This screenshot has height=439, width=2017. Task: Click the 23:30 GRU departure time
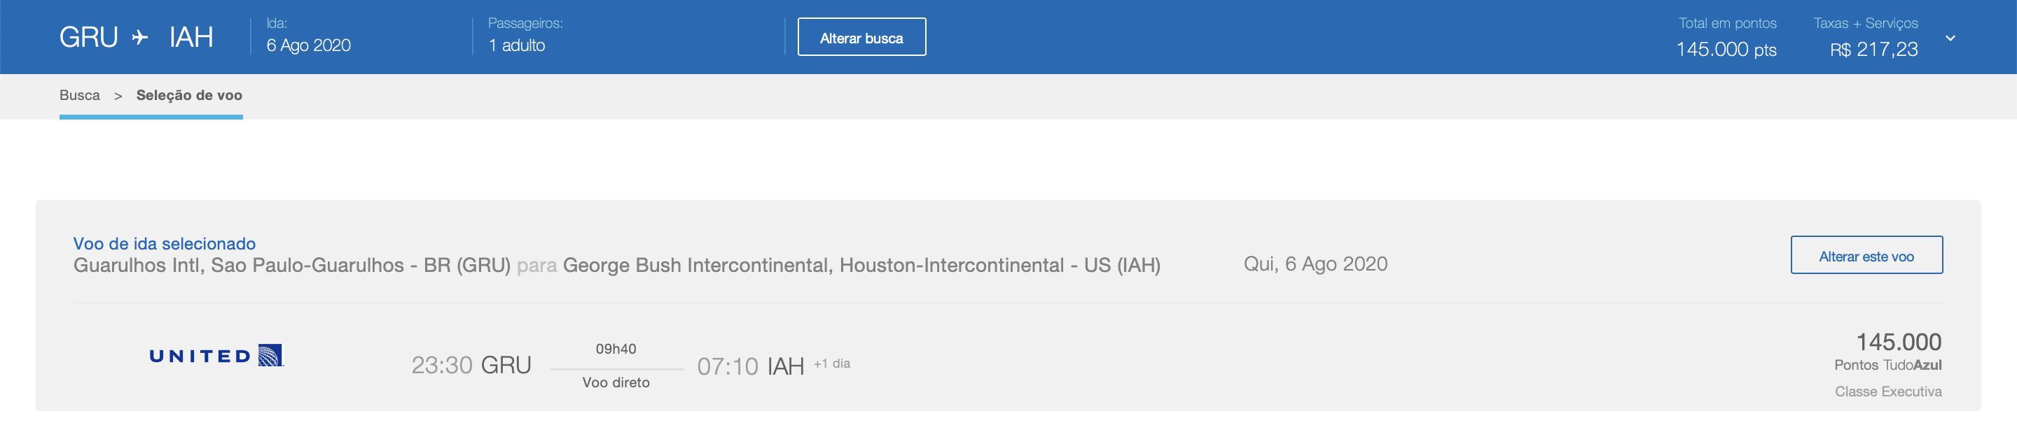(471, 365)
